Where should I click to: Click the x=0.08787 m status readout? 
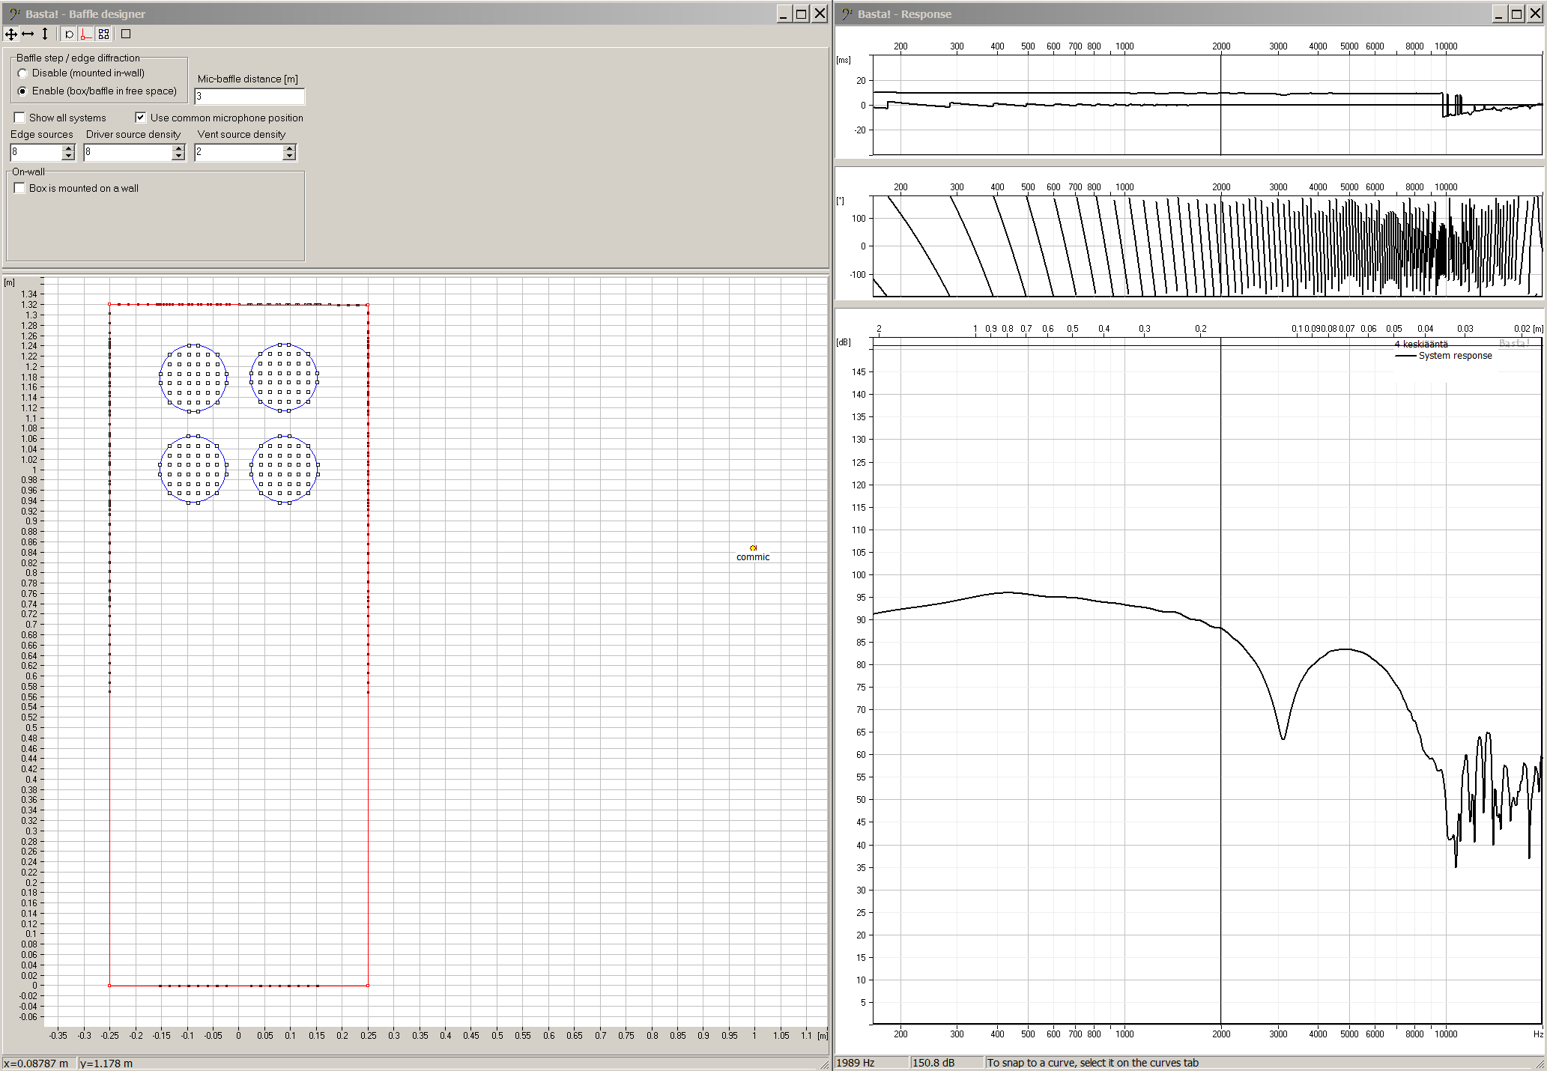36,1064
